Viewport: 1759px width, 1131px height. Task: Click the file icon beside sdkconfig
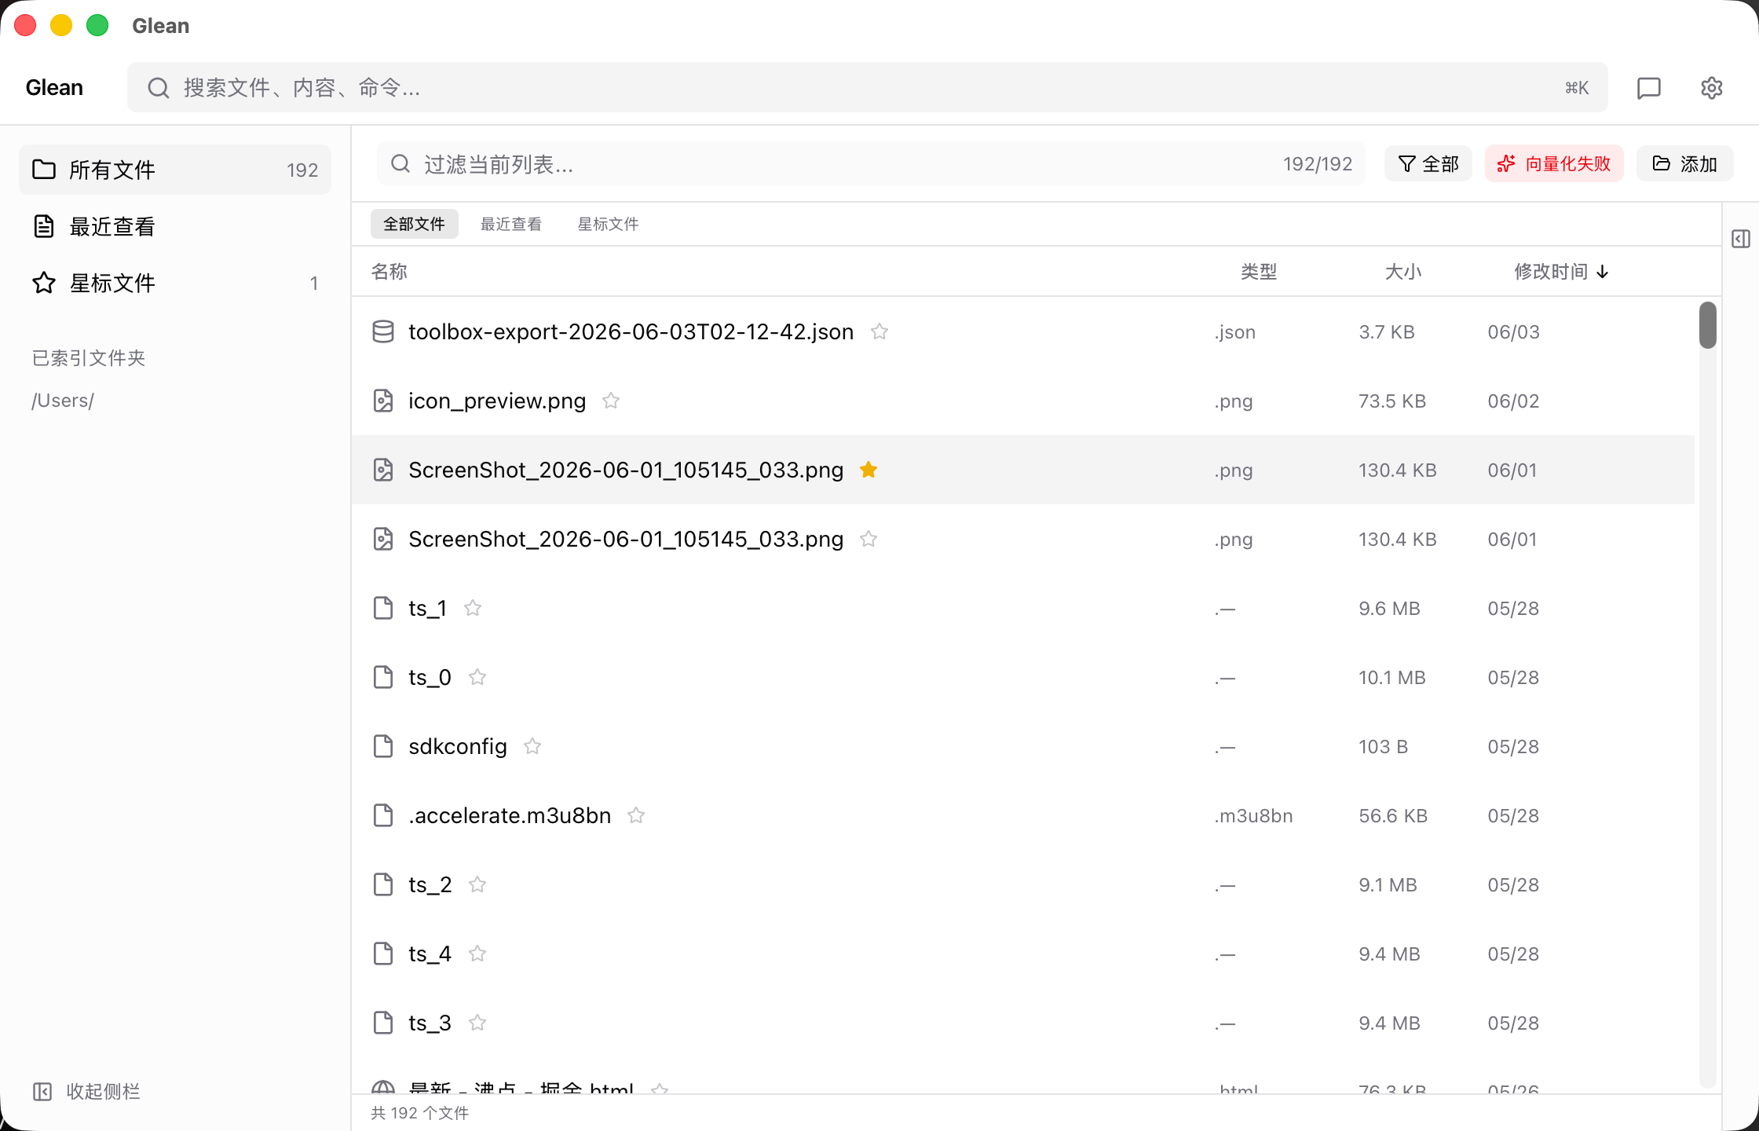click(x=383, y=746)
